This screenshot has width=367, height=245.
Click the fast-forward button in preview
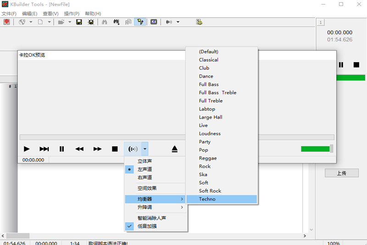97,149
